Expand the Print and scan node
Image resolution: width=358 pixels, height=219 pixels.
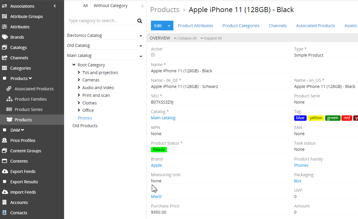79,95
